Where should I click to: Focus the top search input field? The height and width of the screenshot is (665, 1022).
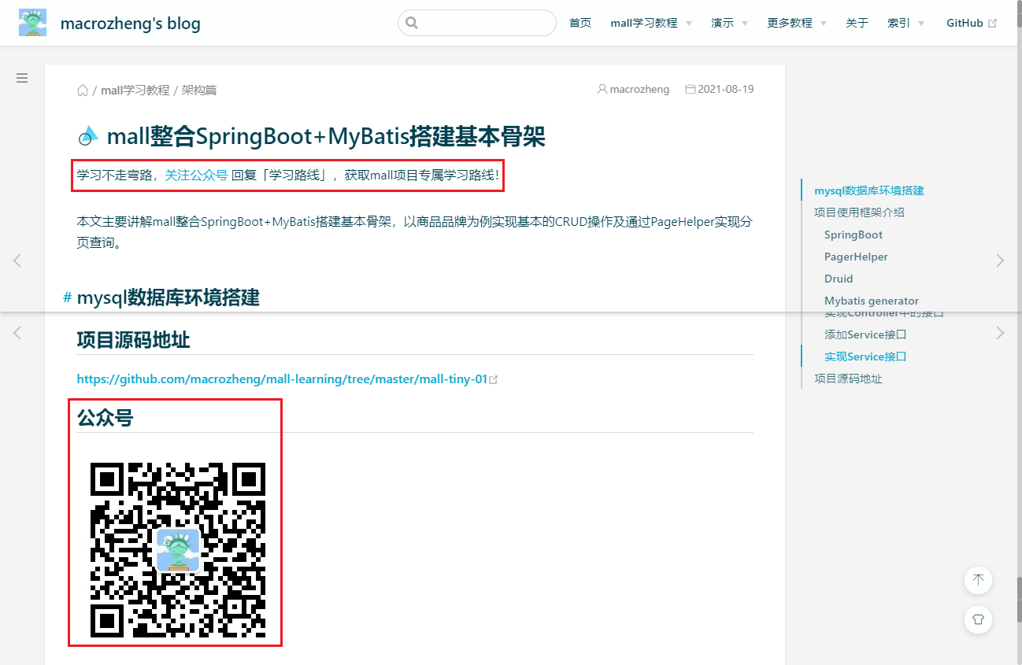[x=477, y=23]
